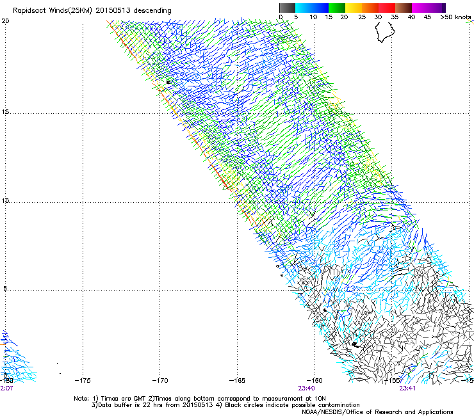Screen dimensions: 474x416
Task: Click the '>50 knots' legend label
Action: 455,17
